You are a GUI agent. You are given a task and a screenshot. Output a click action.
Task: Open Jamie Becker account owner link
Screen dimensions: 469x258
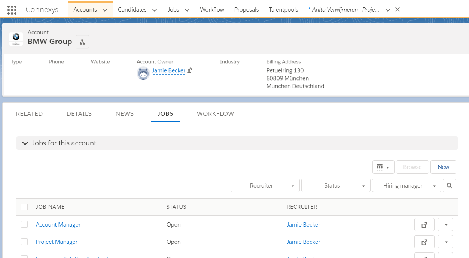click(x=168, y=70)
